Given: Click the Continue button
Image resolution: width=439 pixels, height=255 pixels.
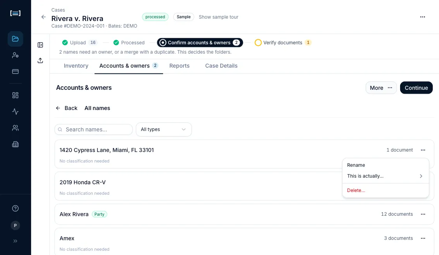Looking at the screenshot, I should (x=416, y=88).
